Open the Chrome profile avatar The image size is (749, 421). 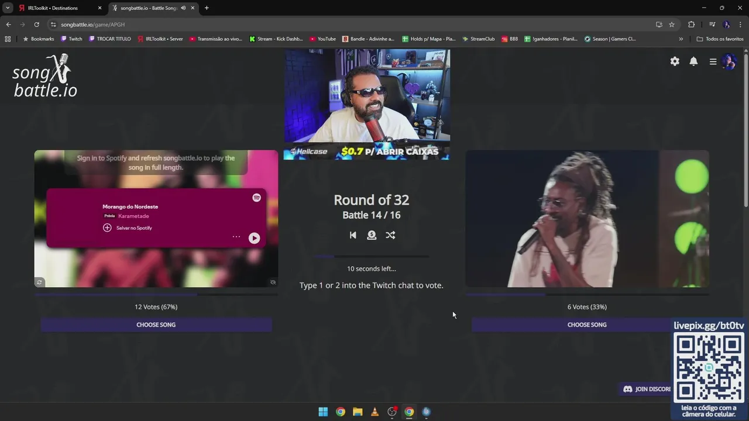point(727,25)
